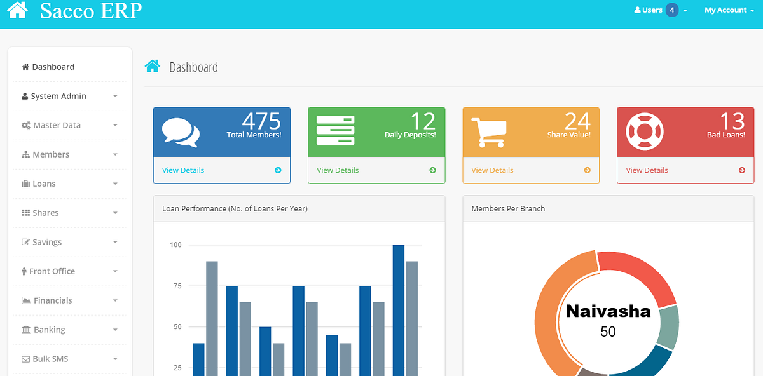763x376 pixels.
Task: Select Members in the sidebar menu
Action: 51,154
